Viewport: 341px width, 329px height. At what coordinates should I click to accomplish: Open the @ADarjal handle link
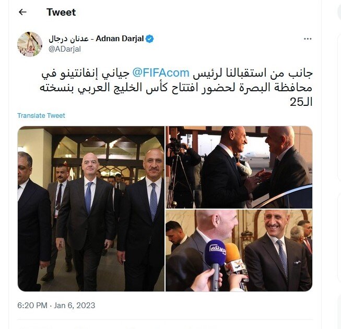coord(65,49)
